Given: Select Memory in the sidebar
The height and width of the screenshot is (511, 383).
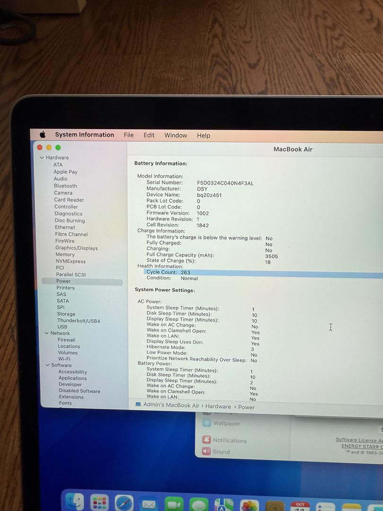Looking at the screenshot, I should click(65, 255).
